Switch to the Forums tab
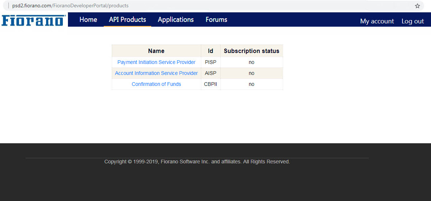 pos(216,19)
